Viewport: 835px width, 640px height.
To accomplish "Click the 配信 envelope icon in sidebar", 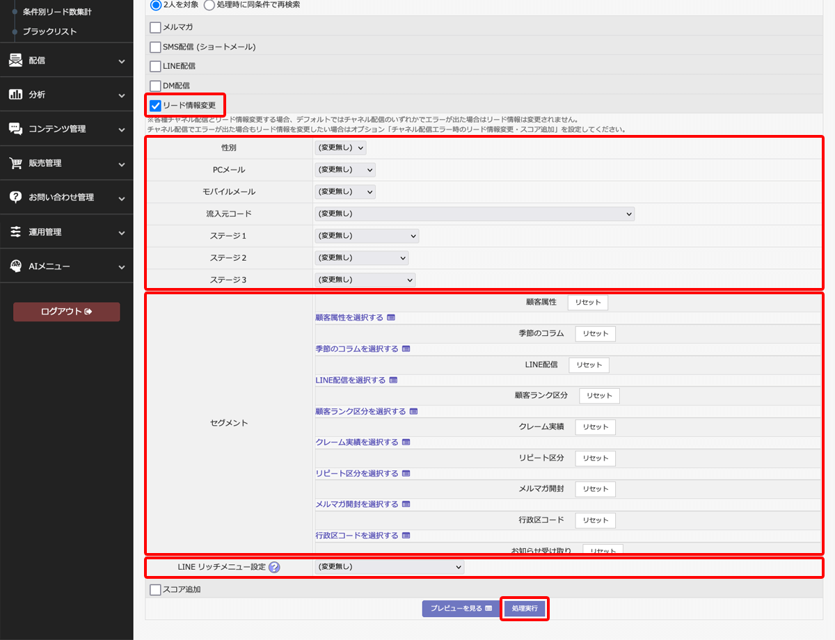I will click(15, 61).
